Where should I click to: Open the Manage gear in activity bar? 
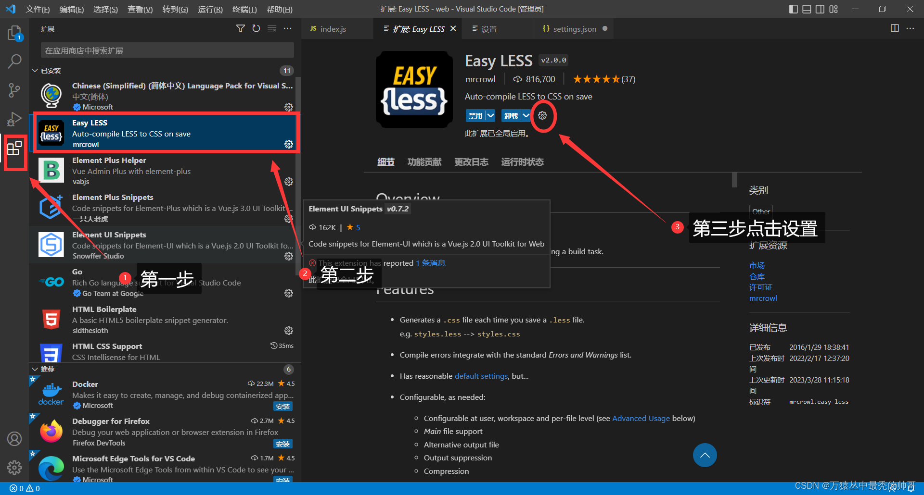coord(14,467)
